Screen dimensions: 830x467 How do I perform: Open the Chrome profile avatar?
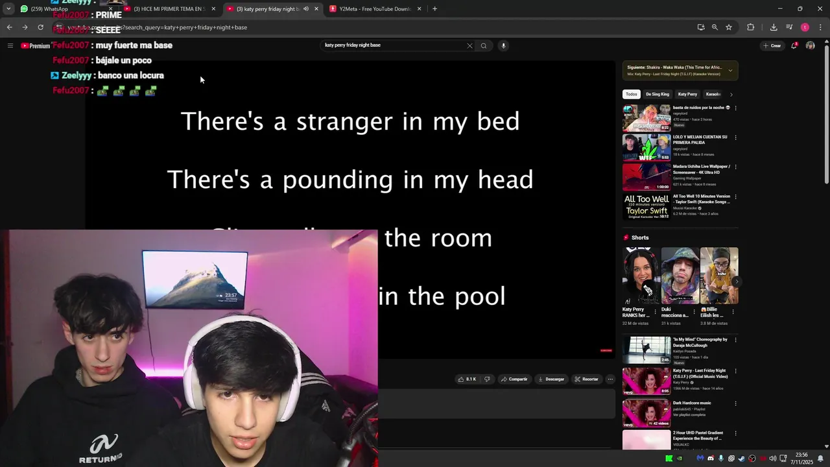(x=805, y=27)
